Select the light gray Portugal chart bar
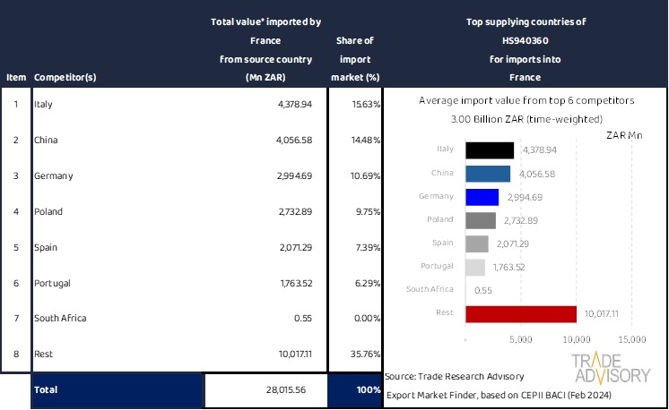Screen dimensions: 669x410 pos(475,267)
